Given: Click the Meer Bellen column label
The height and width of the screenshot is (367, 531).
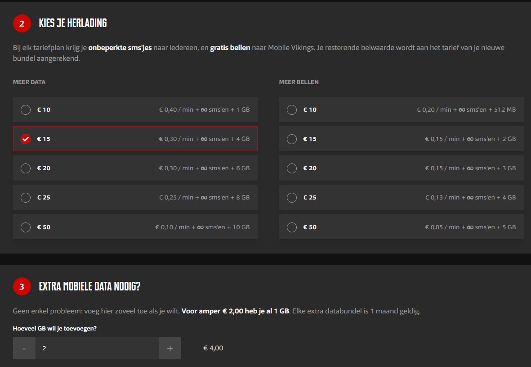Looking at the screenshot, I should coord(299,82).
